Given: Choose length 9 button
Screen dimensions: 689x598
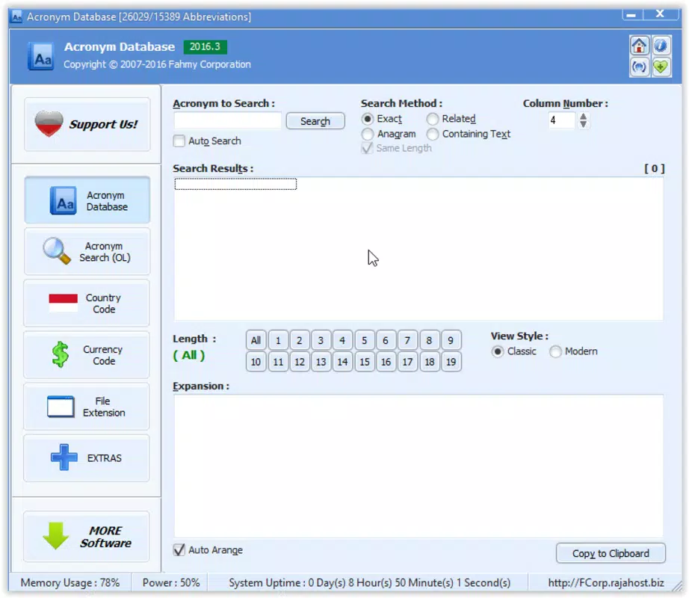Looking at the screenshot, I should 451,341.
